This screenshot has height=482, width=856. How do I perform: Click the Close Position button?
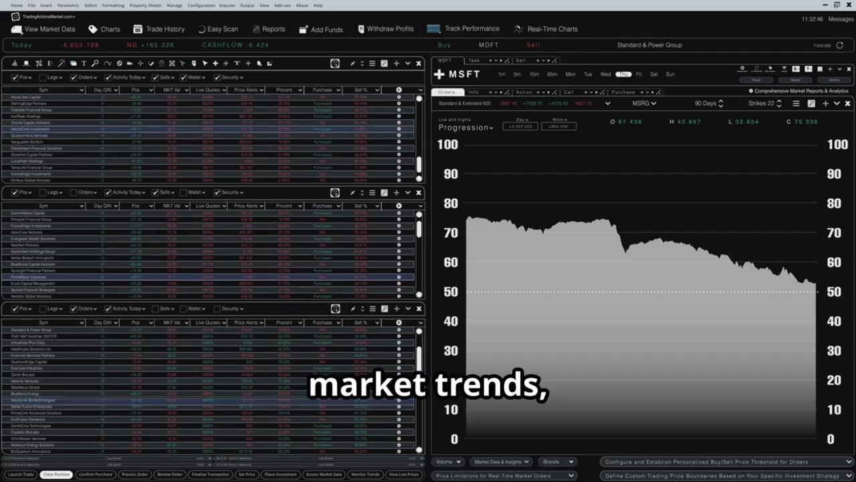click(x=56, y=475)
